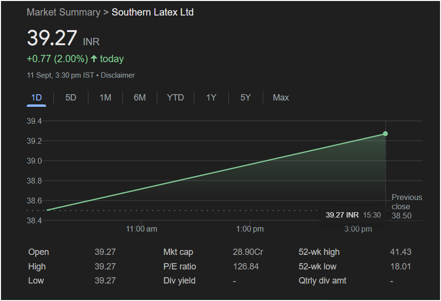441x301 pixels.
Task: Click the green up arrow beside today
Action: tap(94, 59)
